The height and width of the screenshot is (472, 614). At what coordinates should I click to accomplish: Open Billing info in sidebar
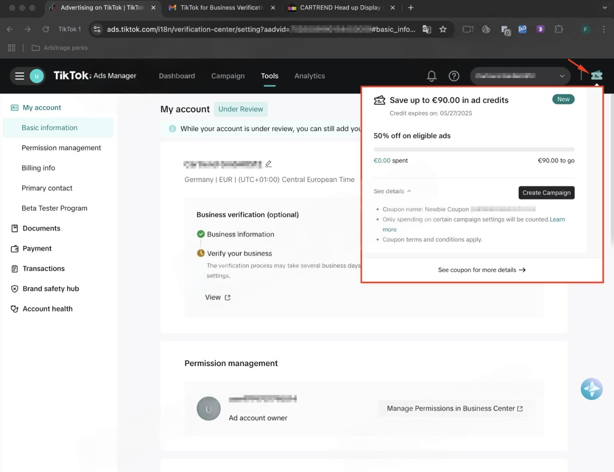pyautogui.click(x=38, y=168)
